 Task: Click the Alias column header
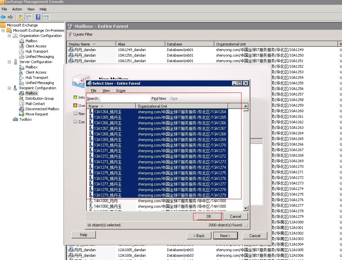[x=140, y=44]
